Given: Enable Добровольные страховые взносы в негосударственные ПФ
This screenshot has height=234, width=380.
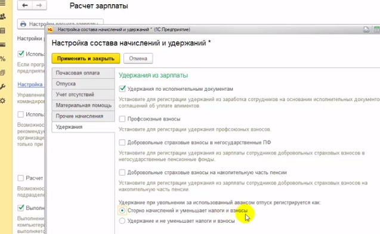Looking at the screenshot, I should 122,142.
